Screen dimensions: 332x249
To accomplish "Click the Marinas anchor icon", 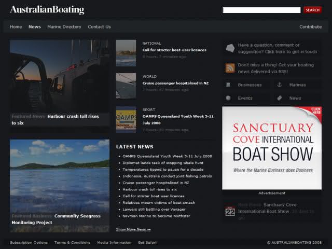I will pos(280,85).
